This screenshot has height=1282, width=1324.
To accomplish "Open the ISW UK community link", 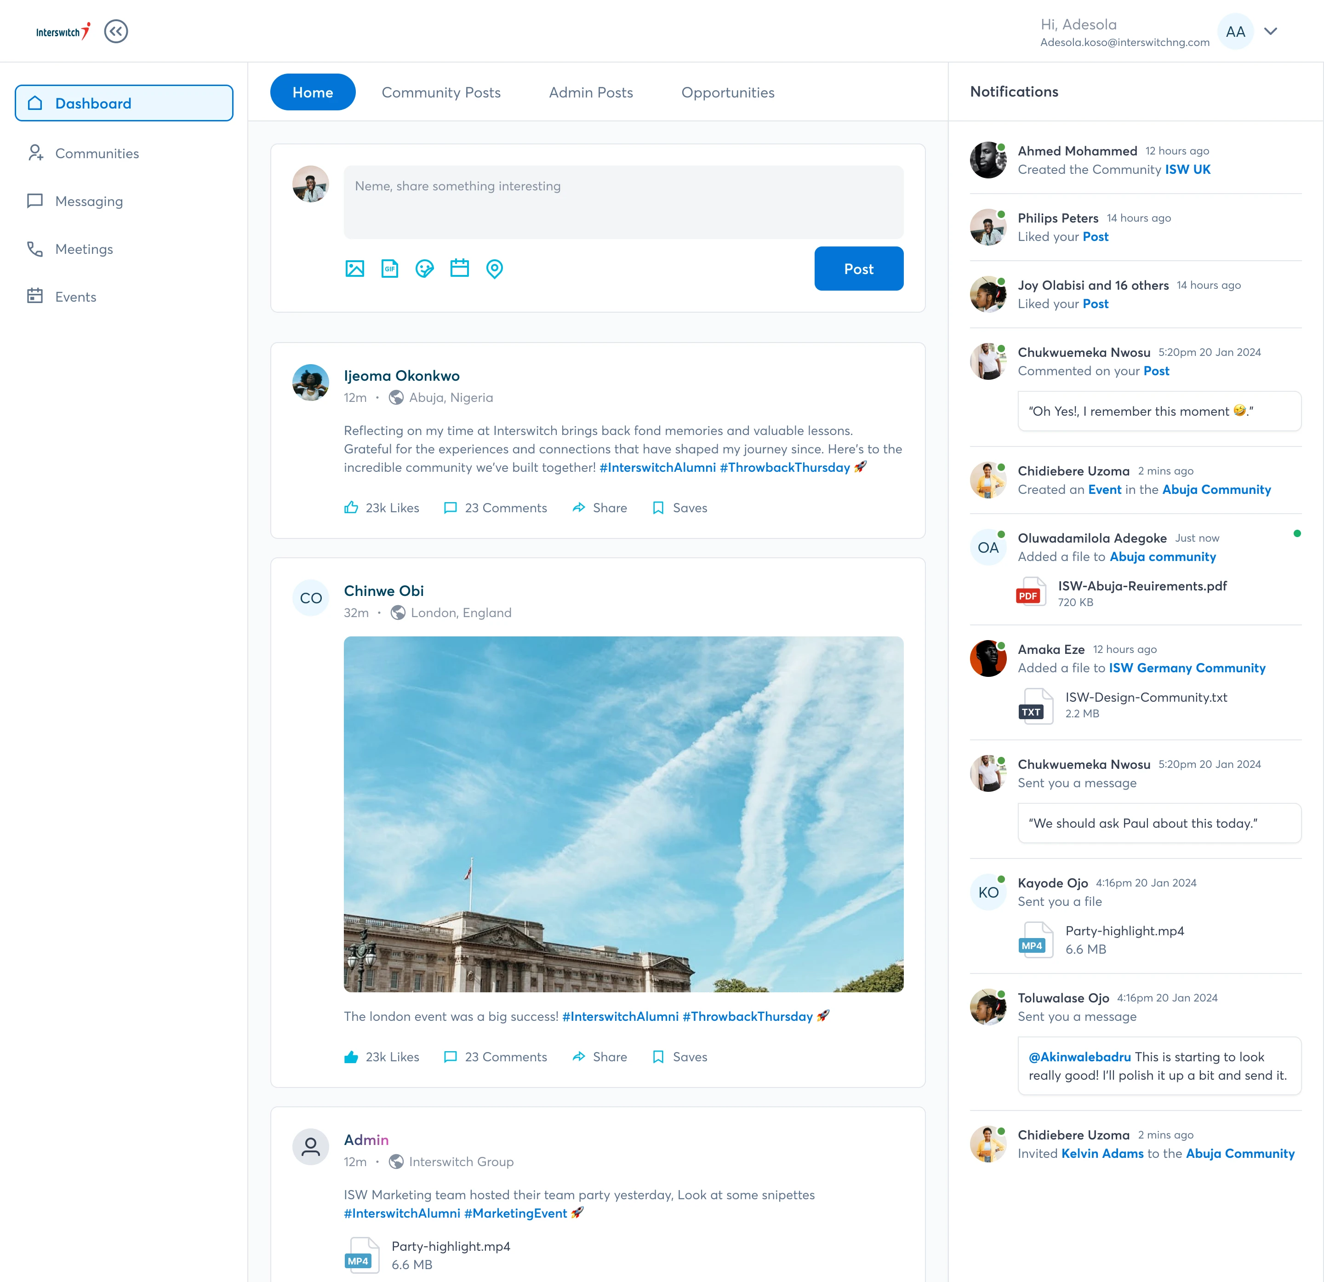I will [1187, 170].
